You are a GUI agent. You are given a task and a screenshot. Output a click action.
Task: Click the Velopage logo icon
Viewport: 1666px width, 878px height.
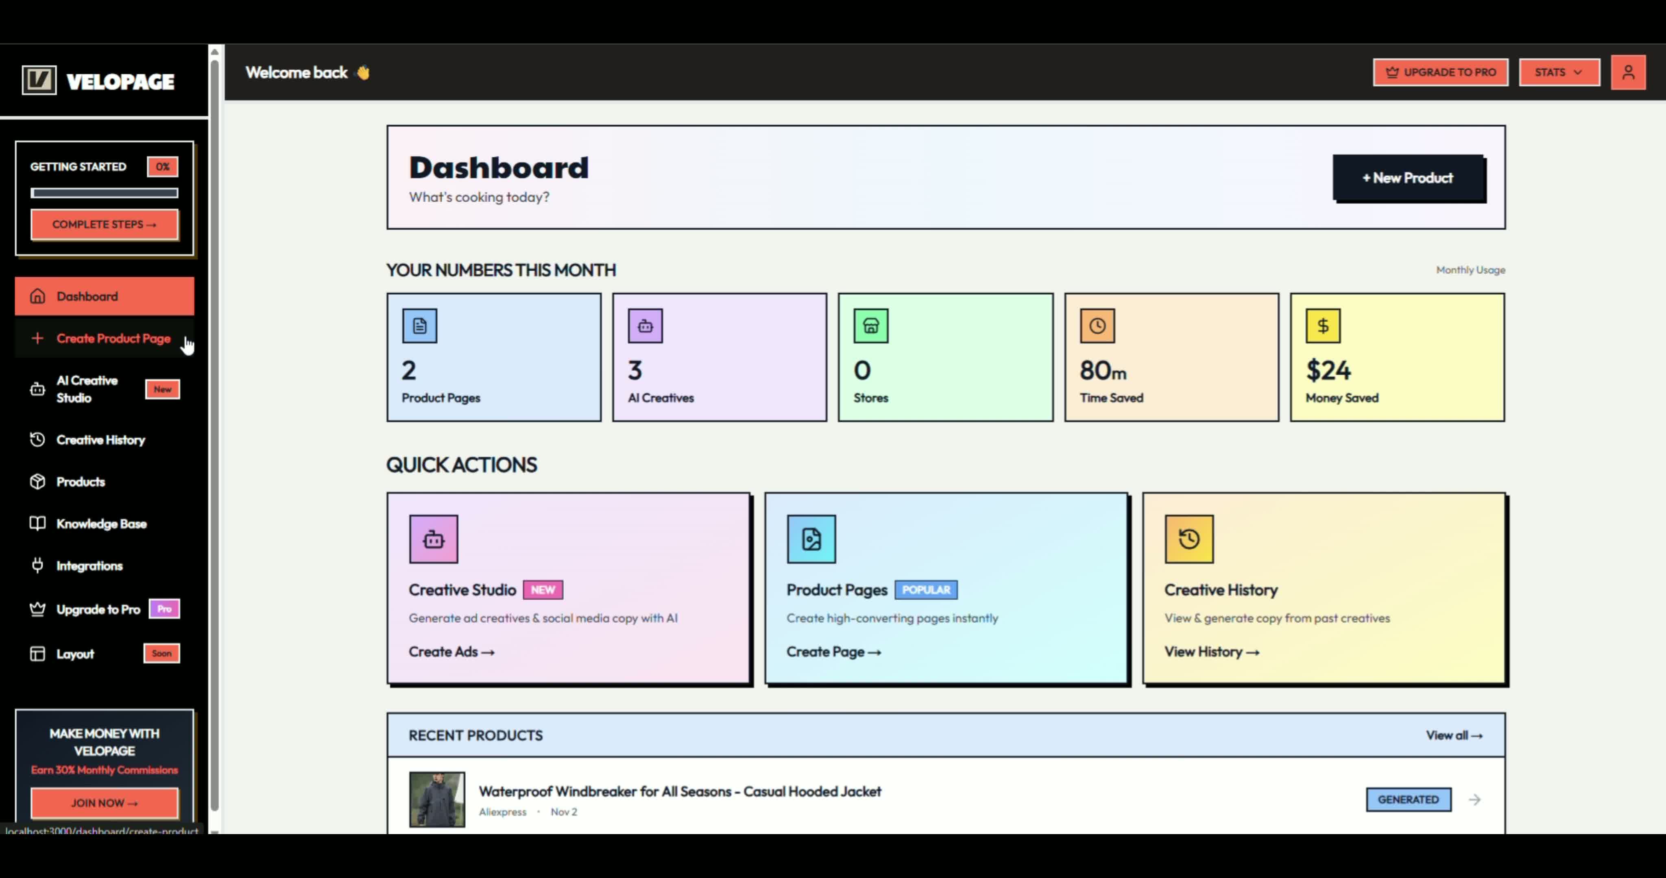click(39, 81)
